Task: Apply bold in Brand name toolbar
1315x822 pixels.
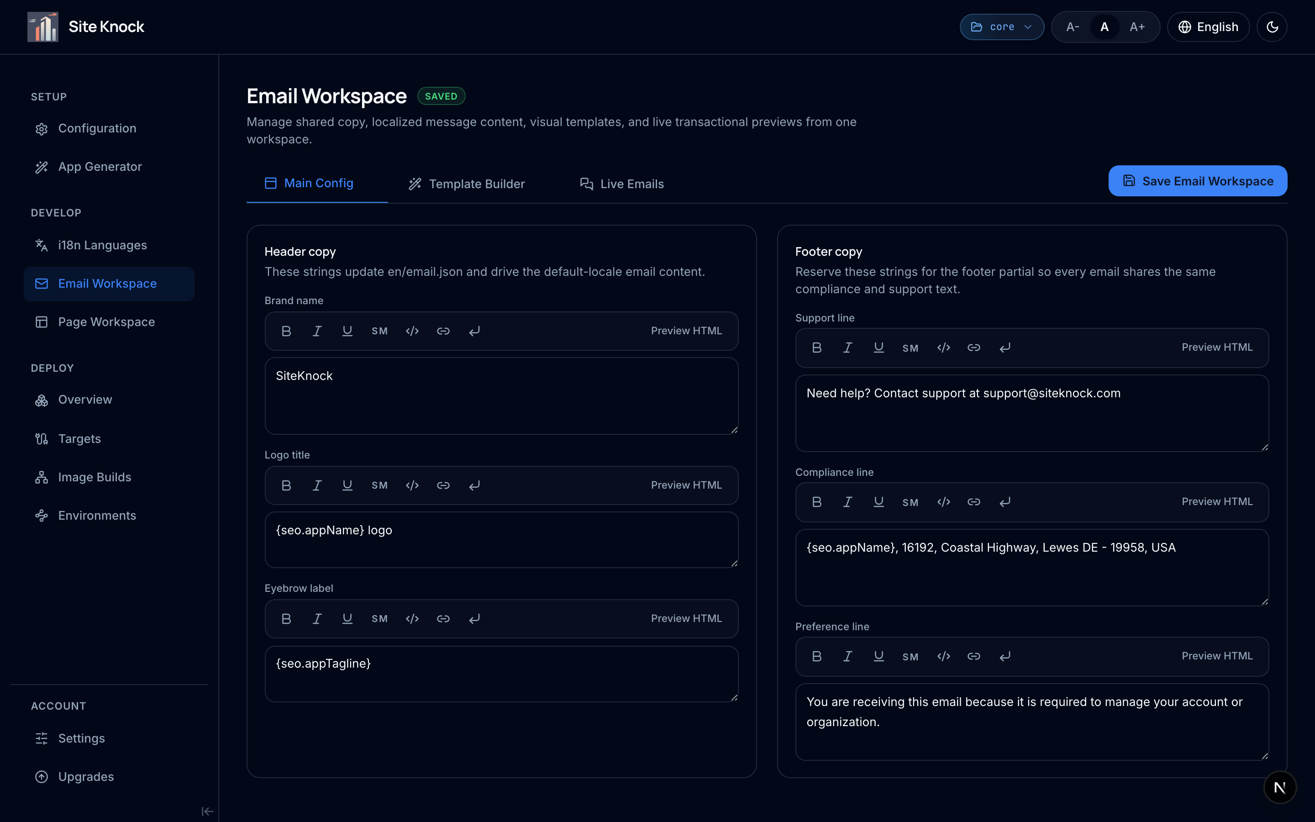Action: (x=286, y=331)
